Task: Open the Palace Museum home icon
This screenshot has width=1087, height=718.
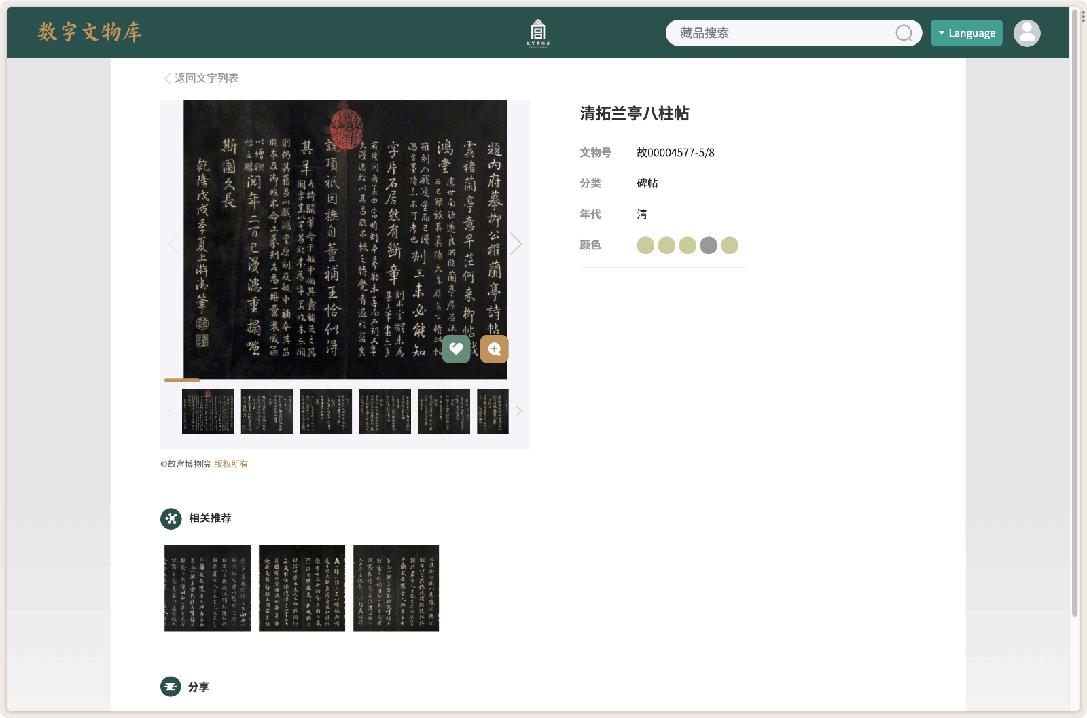Action: pos(538,33)
